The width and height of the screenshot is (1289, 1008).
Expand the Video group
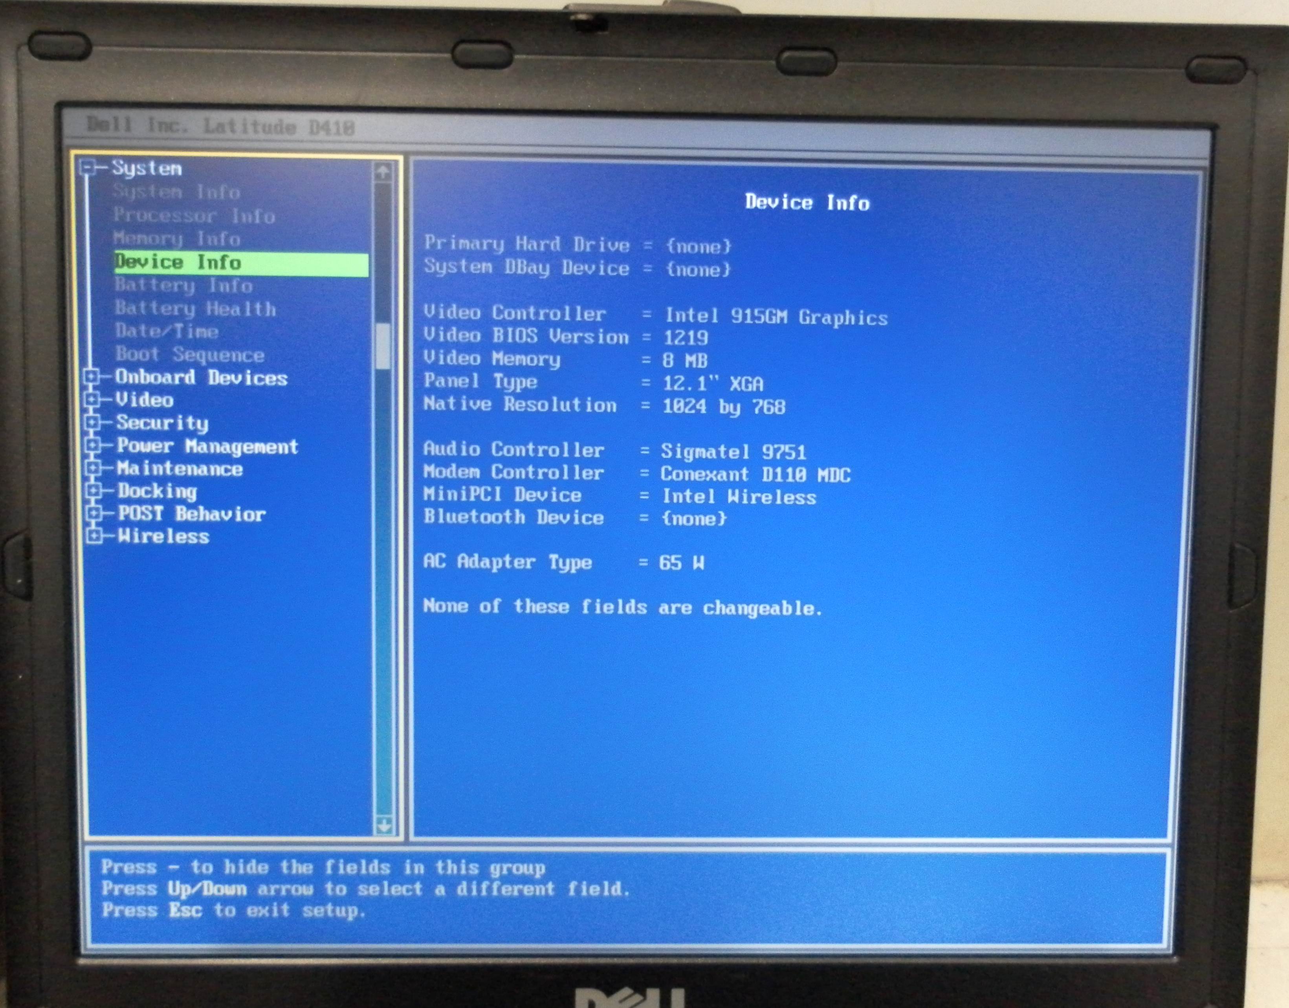[x=92, y=400]
